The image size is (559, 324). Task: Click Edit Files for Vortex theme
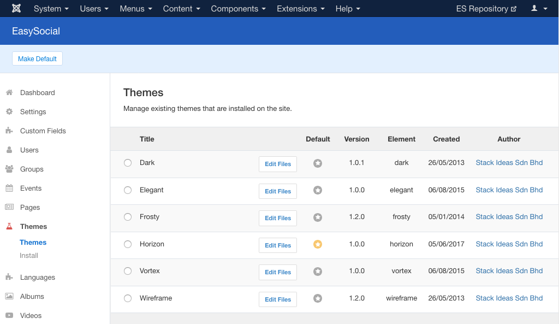[x=278, y=272]
